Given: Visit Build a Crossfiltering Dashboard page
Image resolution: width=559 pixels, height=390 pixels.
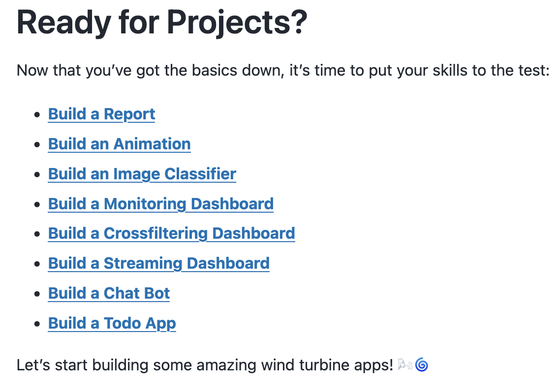Looking at the screenshot, I should (x=171, y=233).
